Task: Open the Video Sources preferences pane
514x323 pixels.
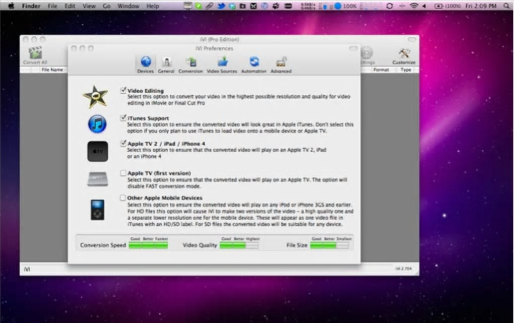Action: [222, 64]
